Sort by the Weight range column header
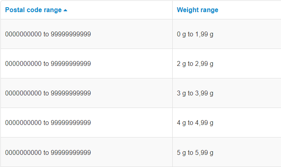This screenshot has height=167, width=281. (x=197, y=10)
